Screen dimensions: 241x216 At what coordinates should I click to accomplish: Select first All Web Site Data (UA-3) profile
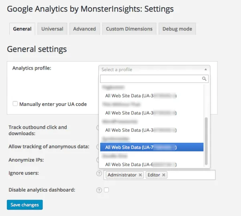pos(140,96)
